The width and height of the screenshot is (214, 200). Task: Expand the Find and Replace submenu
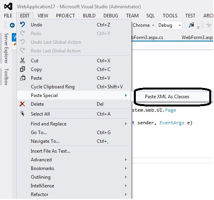(74, 123)
